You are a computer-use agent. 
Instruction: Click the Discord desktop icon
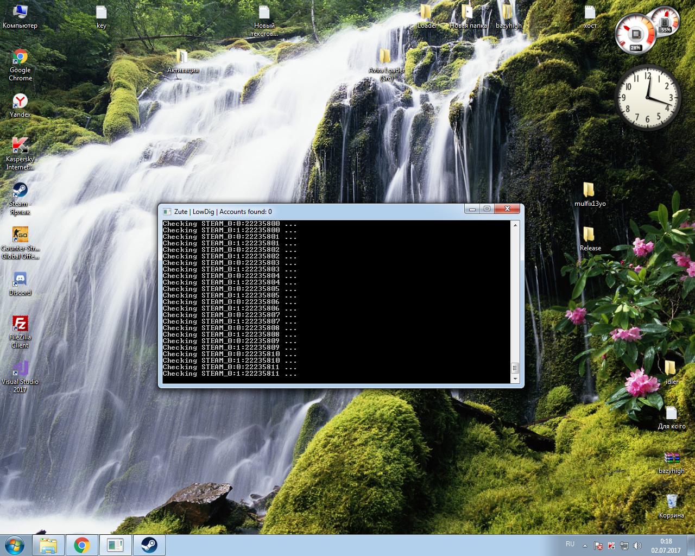[x=20, y=280]
